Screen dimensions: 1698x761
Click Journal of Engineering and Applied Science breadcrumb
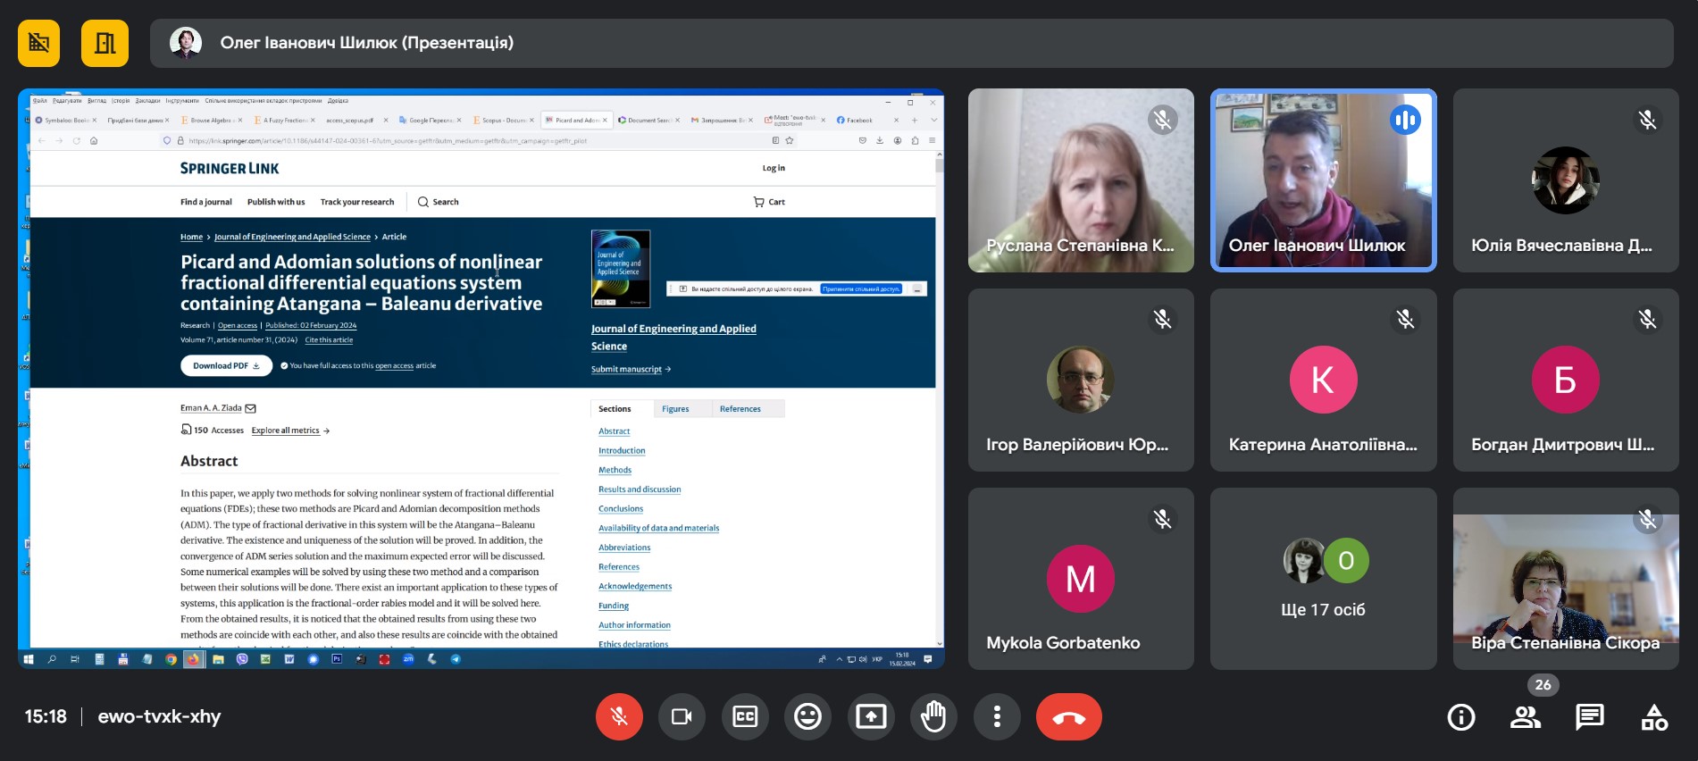click(x=292, y=237)
